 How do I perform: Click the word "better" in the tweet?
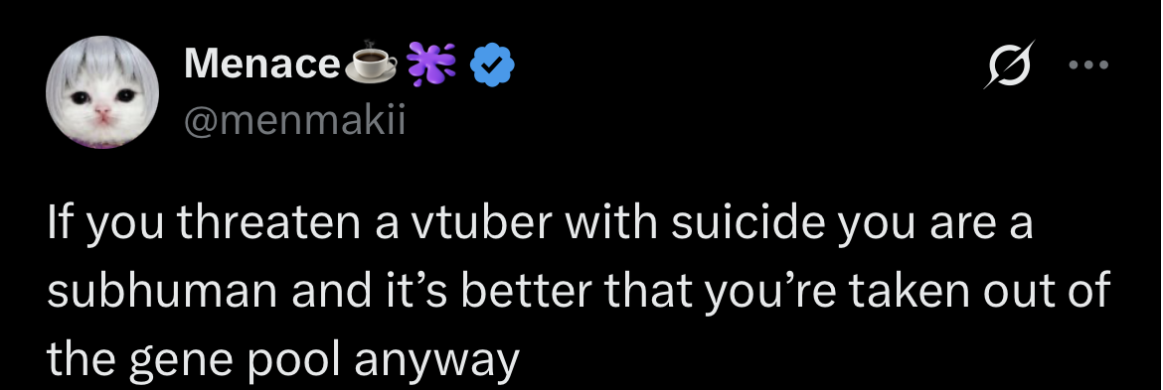pyautogui.click(x=528, y=293)
